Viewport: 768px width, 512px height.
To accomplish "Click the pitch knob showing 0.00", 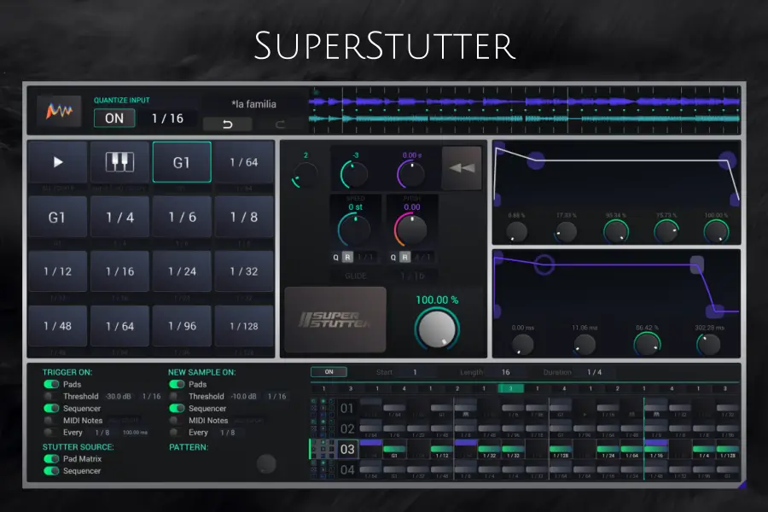I will click(410, 230).
